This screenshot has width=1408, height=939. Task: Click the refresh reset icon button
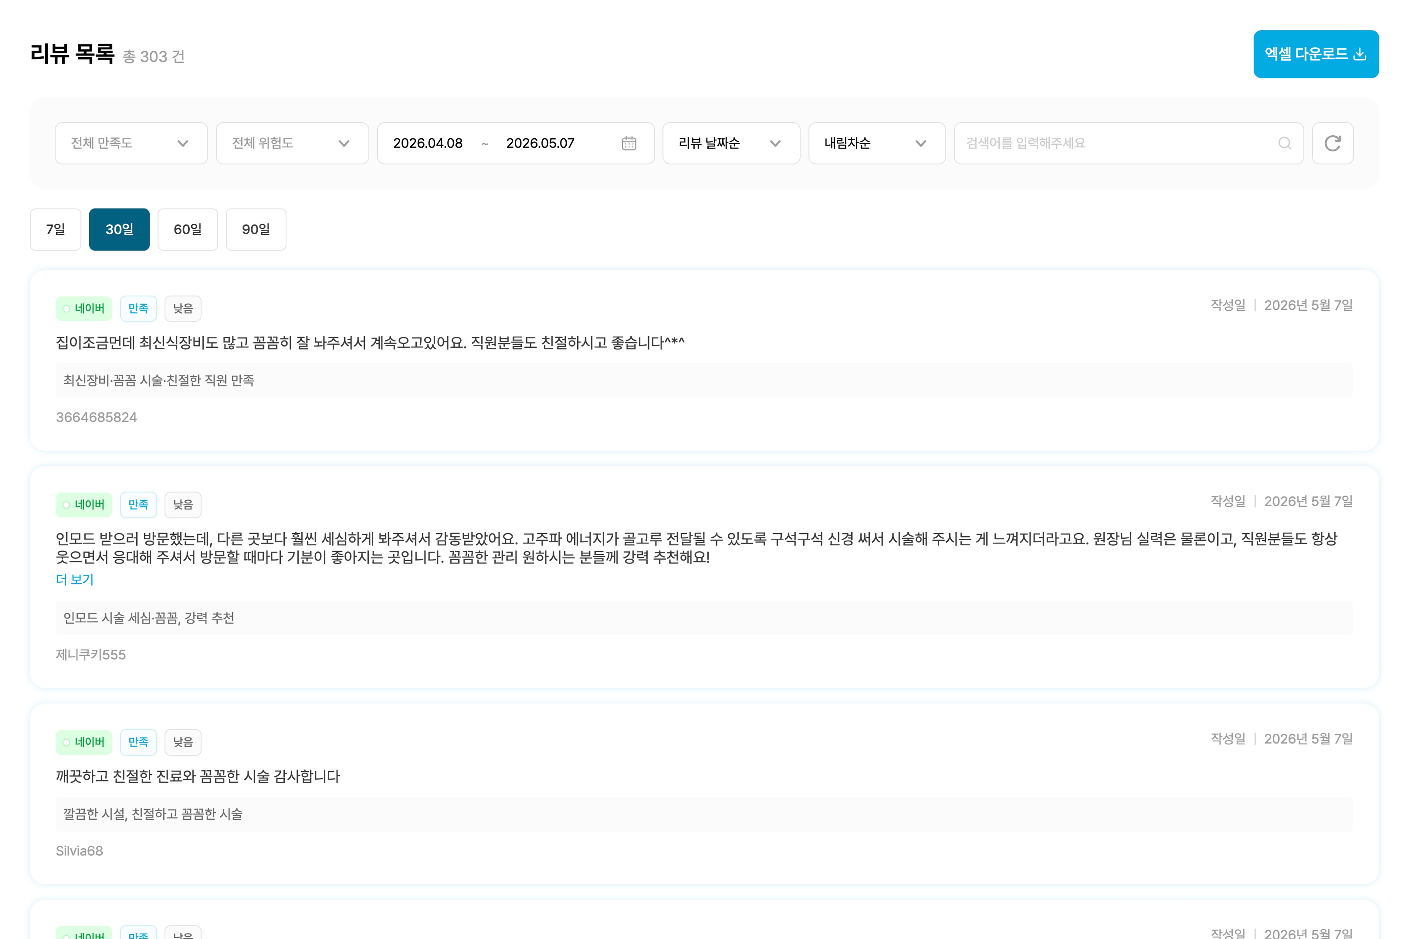click(1332, 143)
